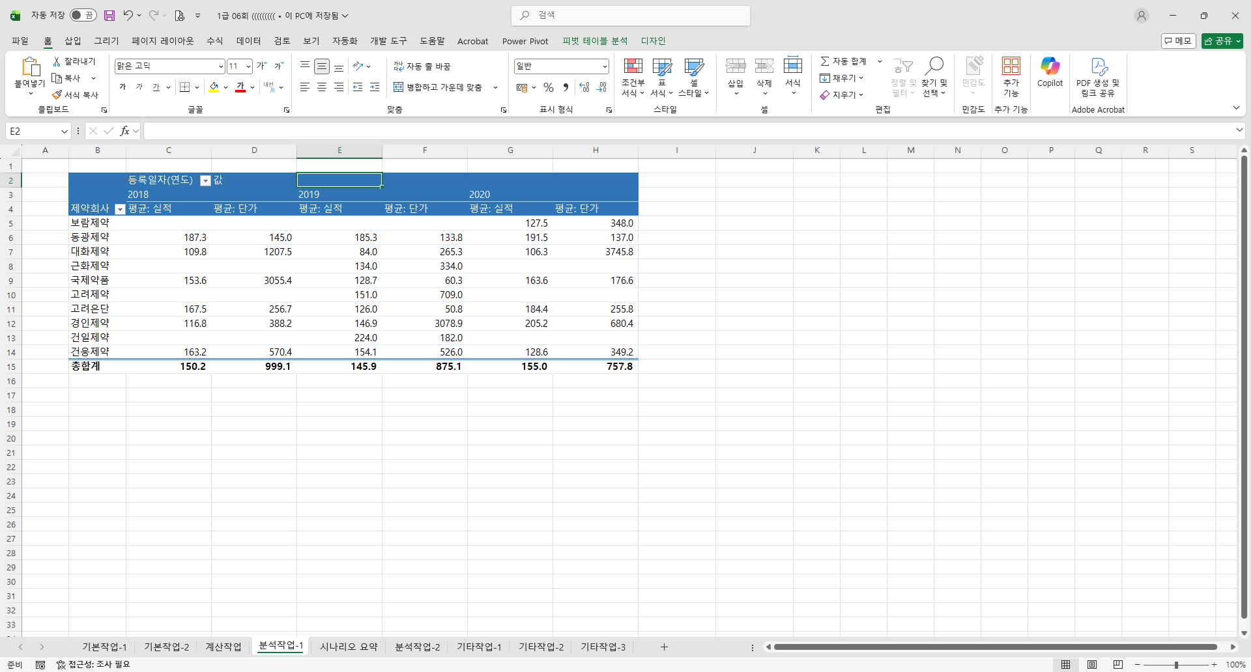Screen dimensions: 1251x672
Task: Click the Find and Select magnifier icon
Action: coord(934,66)
